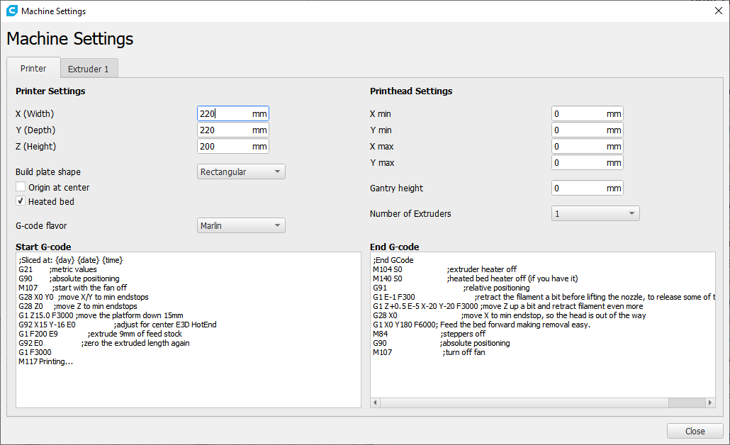This screenshot has height=445, width=730.
Task: Open the Number of Extruders selector
Action: (x=595, y=213)
